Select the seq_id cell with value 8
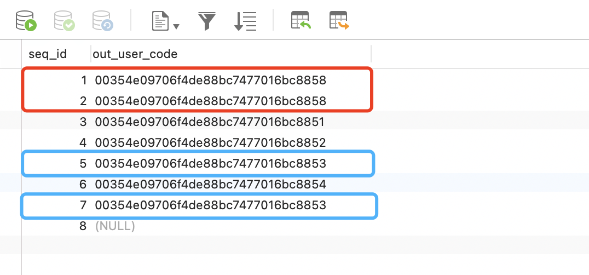 point(83,226)
